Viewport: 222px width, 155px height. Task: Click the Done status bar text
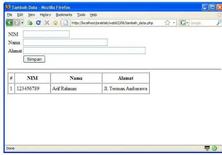coord(10,148)
